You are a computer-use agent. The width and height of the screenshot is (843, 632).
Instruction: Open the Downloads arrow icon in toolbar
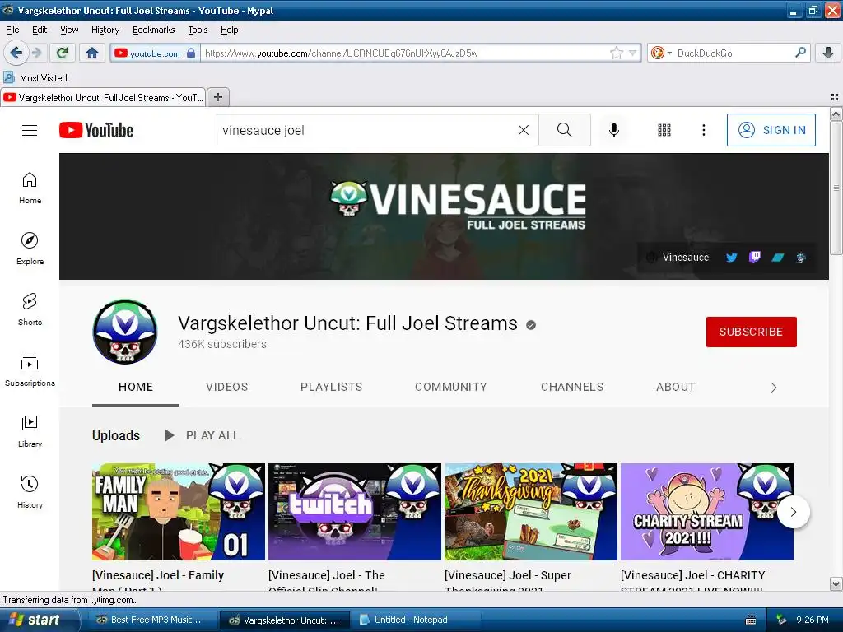click(x=828, y=53)
